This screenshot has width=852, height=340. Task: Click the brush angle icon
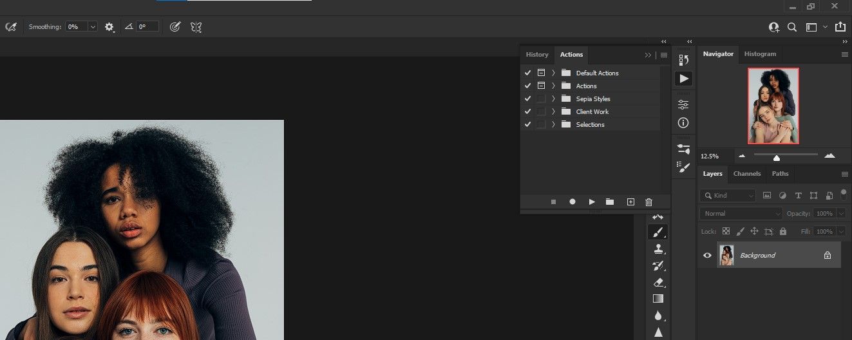(129, 27)
